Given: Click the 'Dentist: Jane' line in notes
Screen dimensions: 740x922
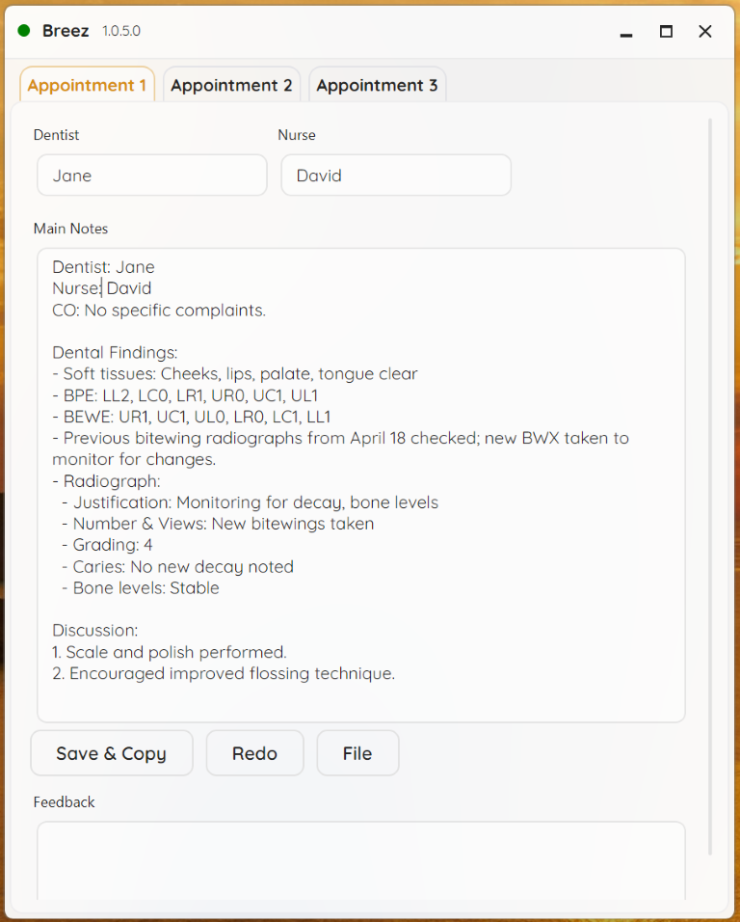Looking at the screenshot, I should point(103,267).
